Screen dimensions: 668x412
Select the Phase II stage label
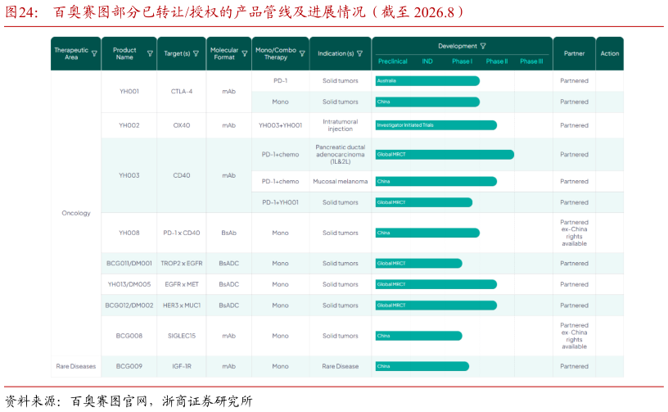pyautogui.click(x=497, y=61)
